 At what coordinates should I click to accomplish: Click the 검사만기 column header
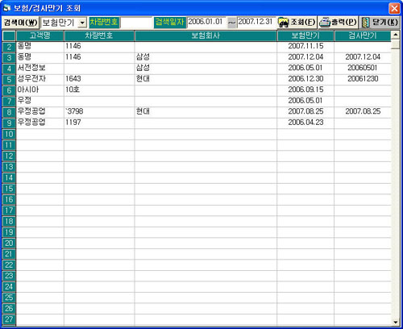(x=363, y=35)
